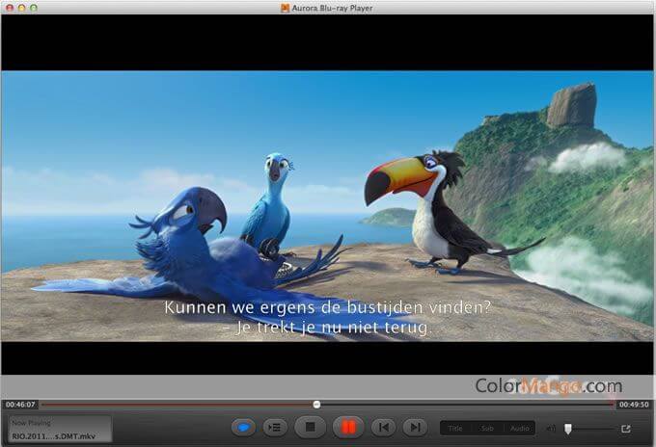Screen dimensions: 656x447
Task: Stop the video with the square button
Action: point(310,427)
